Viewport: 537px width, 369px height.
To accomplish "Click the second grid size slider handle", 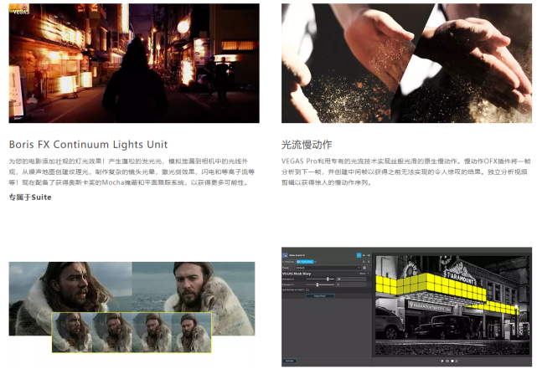I will pos(318,284).
